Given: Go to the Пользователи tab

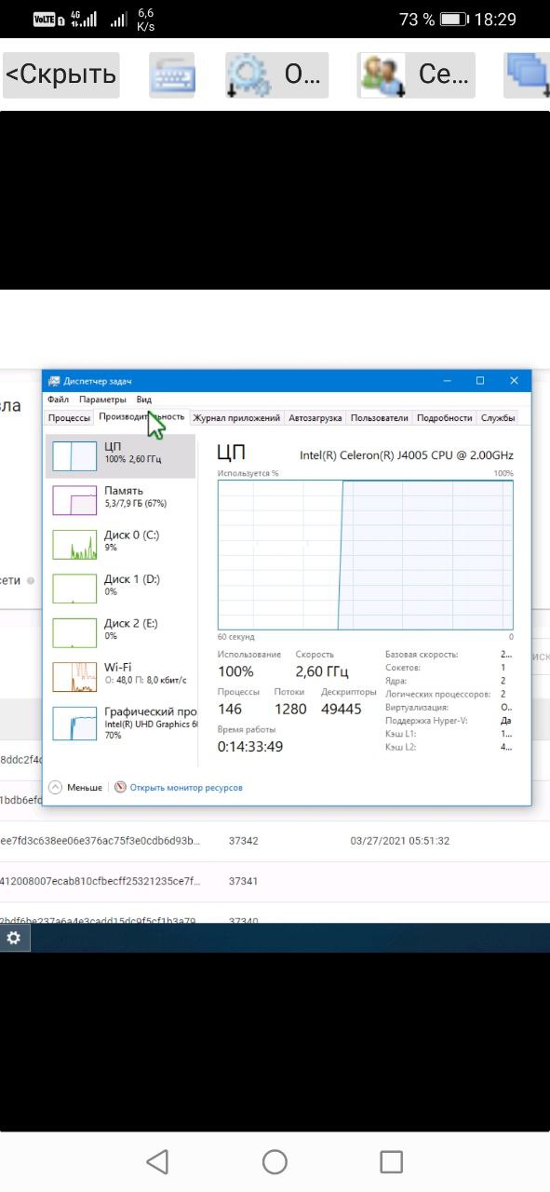Looking at the screenshot, I should click(x=380, y=418).
